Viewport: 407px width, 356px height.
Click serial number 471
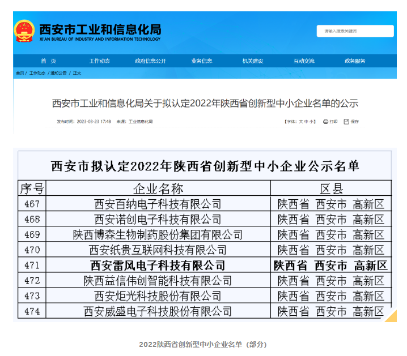coord(32,265)
